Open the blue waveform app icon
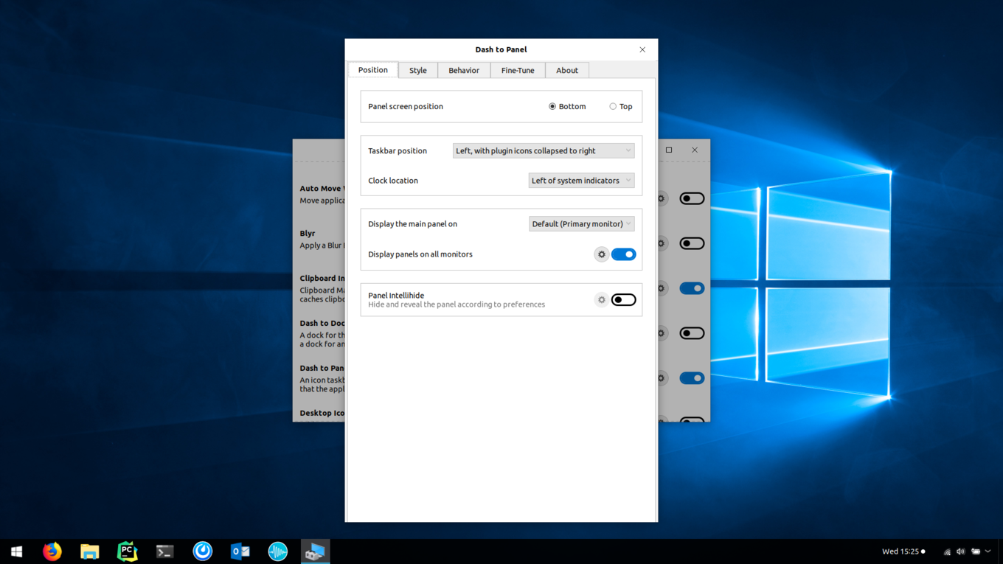This screenshot has width=1003, height=564. tap(278, 551)
